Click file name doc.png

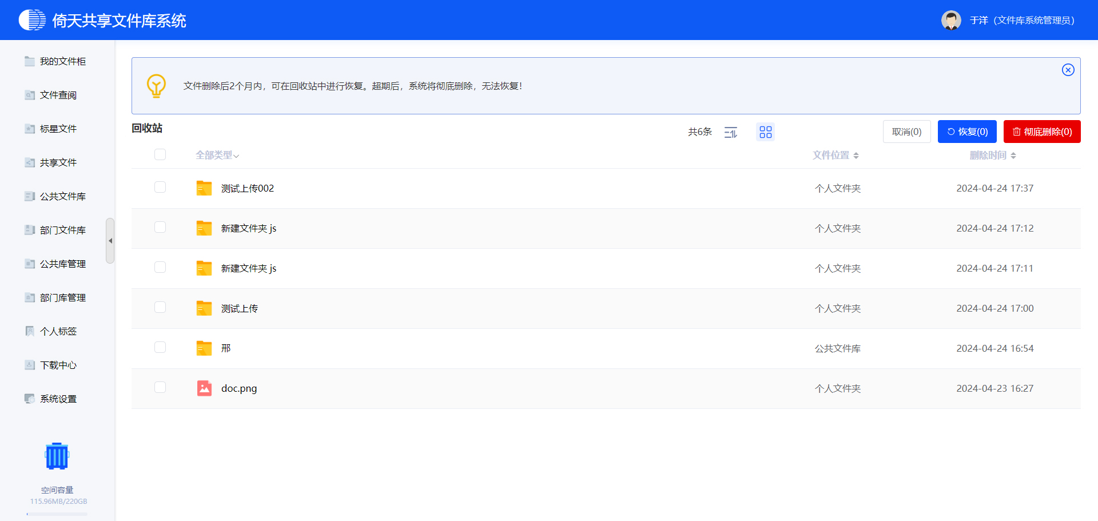(239, 388)
